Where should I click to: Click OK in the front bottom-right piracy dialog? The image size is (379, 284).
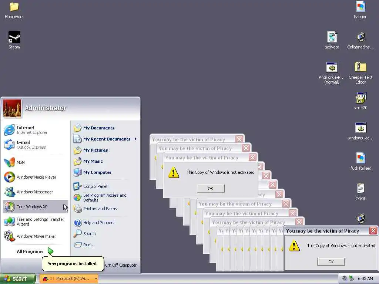(x=331, y=262)
